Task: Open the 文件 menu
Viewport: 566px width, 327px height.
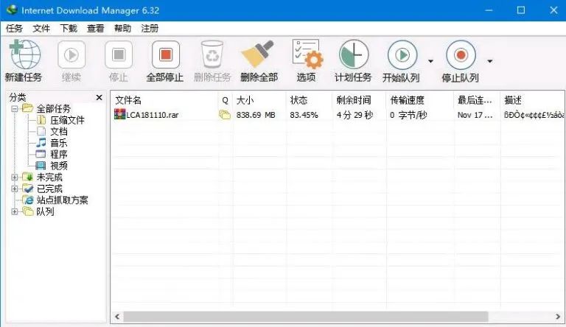Action: point(41,28)
